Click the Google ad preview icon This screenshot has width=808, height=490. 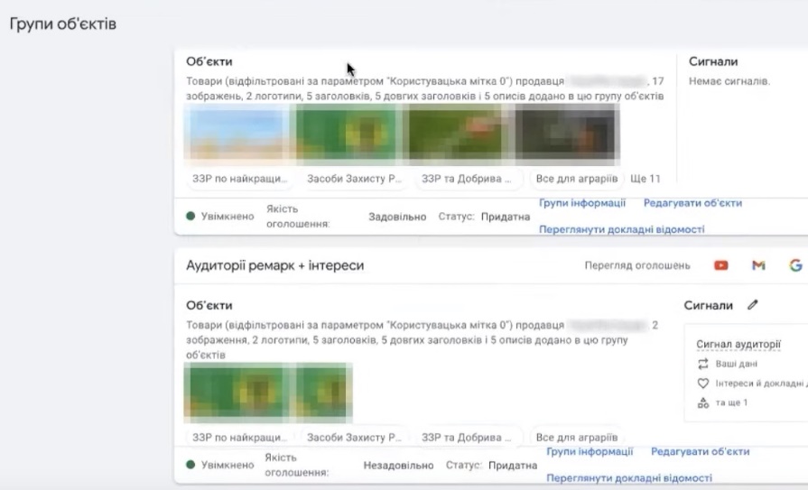pos(795,265)
